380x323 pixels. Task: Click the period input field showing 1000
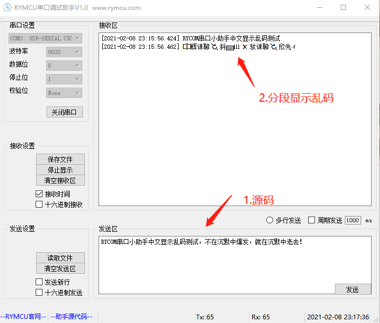353,220
